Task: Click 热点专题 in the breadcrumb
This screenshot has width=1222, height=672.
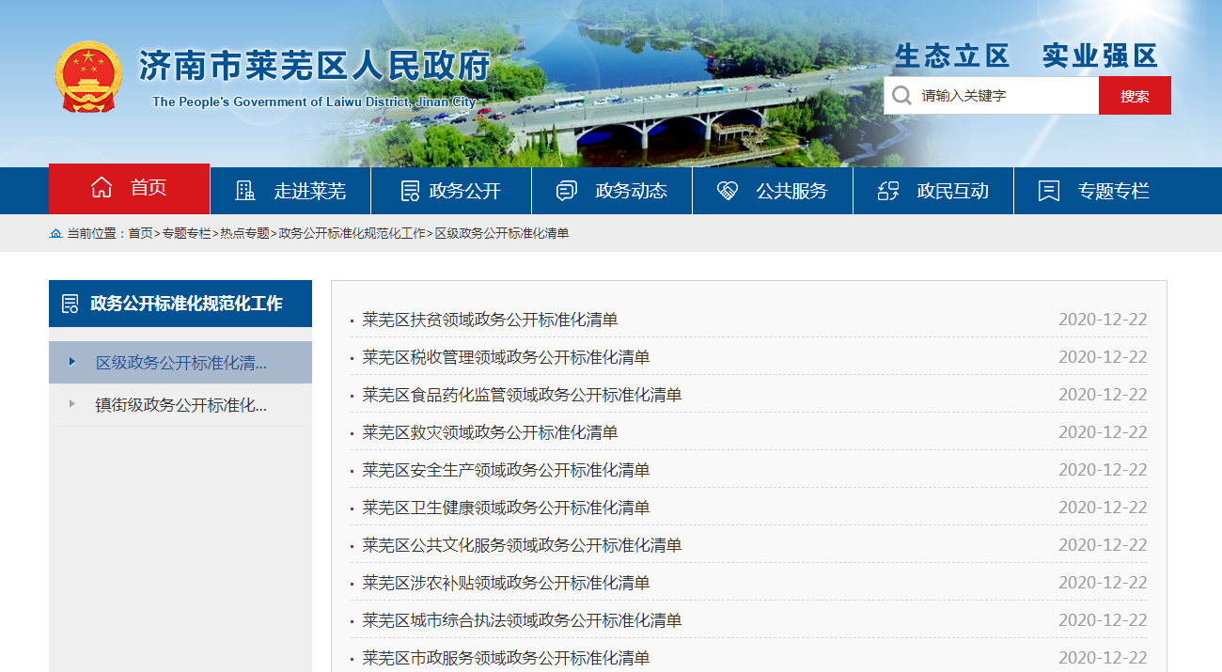Action: click(x=244, y=233)
